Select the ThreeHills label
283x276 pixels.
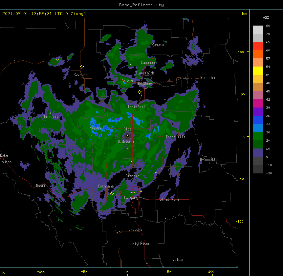click(x=175, y=137)
